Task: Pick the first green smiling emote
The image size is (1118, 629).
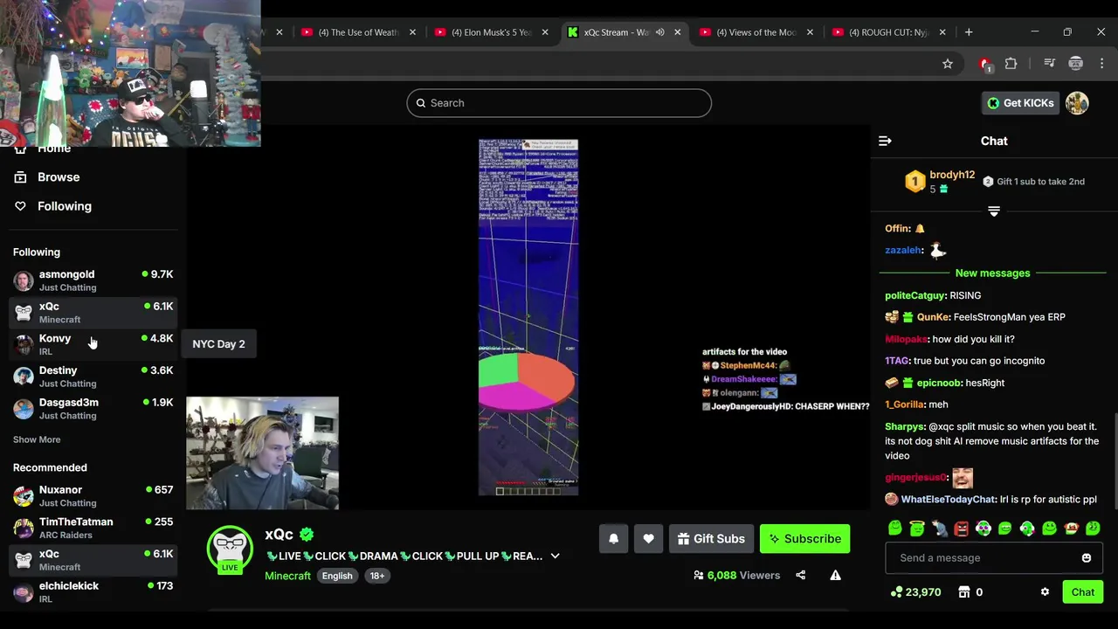Action: tap(894, 529)
